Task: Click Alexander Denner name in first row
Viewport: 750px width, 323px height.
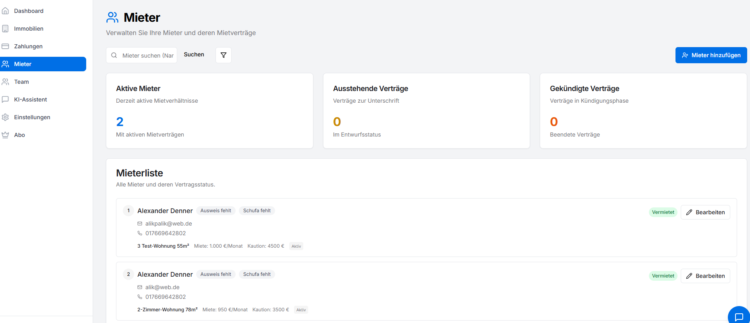Action: (165, 211)
